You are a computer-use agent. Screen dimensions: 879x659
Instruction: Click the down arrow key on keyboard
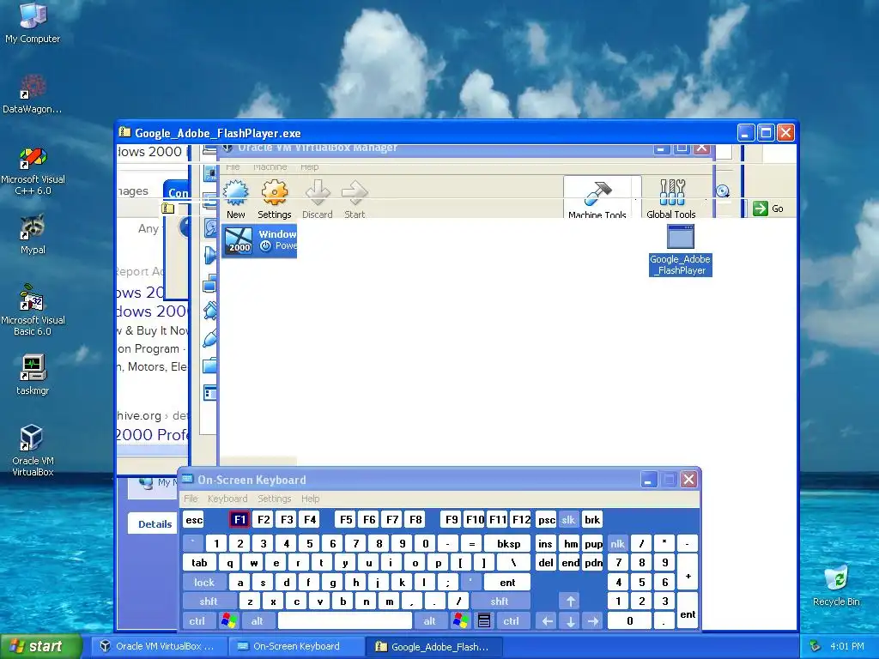(x=570, y=621)
